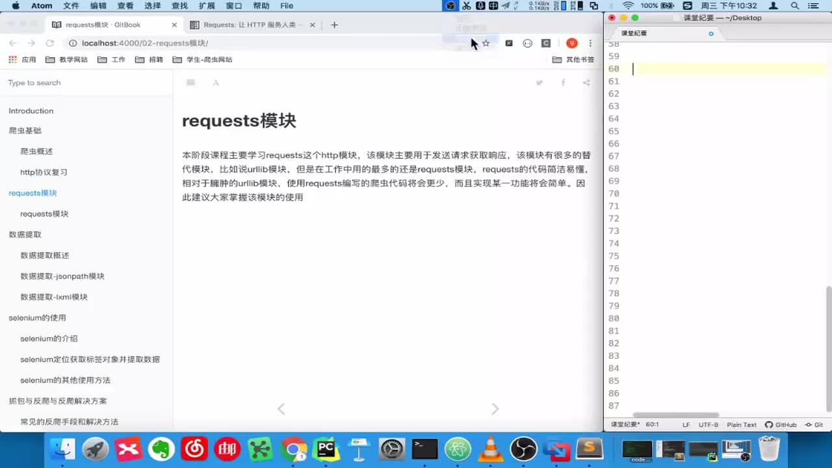This screenshot has height=468, width=832.
Task: Click the address bar URL
Action: 145,43
